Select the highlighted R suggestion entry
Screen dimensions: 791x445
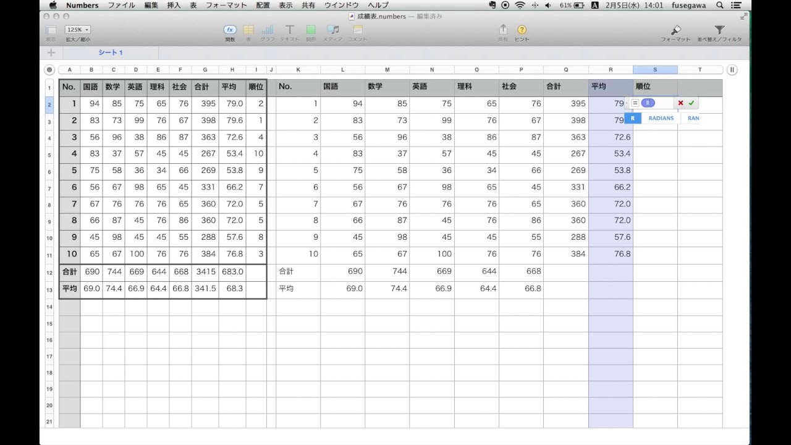(x=632, y=118)
